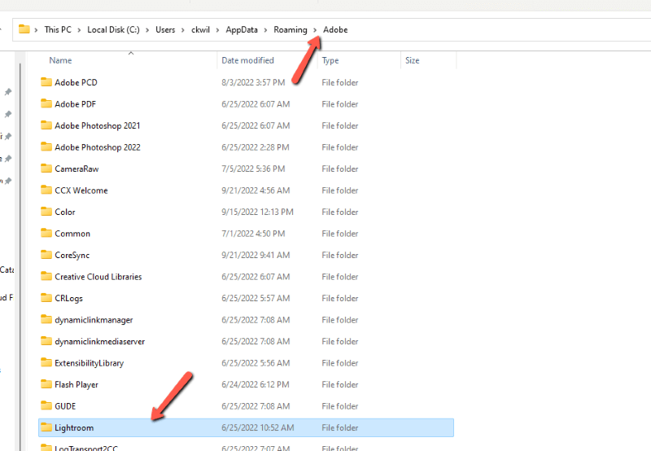
Task: Click the 7/5/2022 5:36 PM date cell
Action: 253,169
